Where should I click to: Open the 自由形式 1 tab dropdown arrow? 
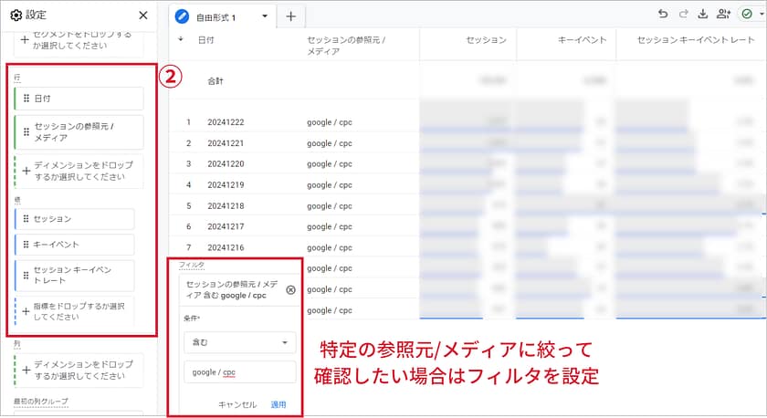coord(265,16)
